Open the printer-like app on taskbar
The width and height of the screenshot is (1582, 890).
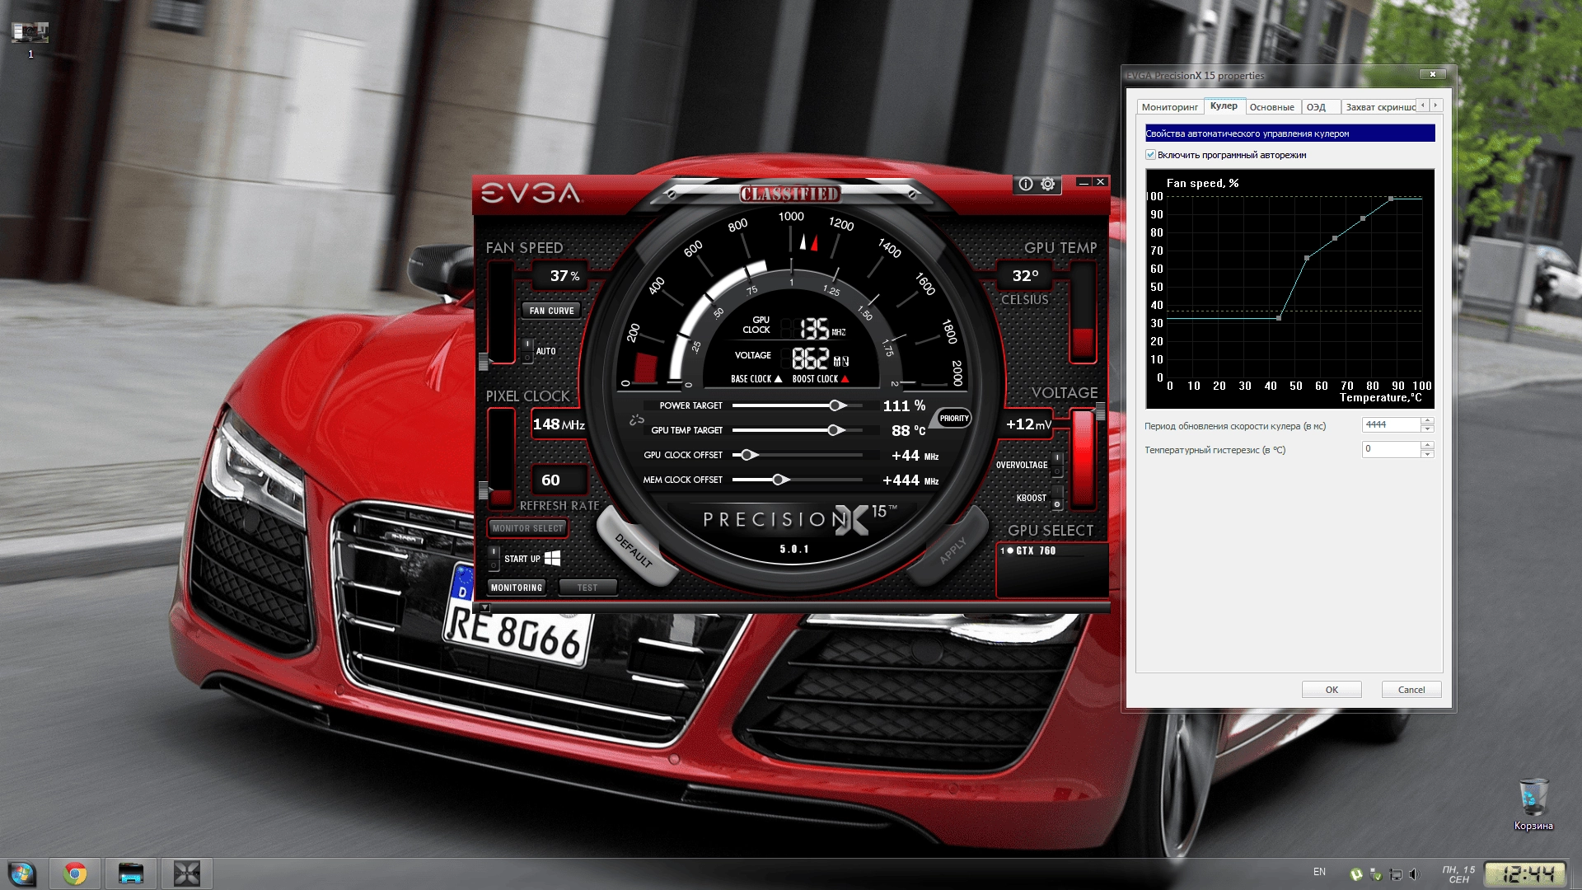pyautogui.click(x=131, y=874)
